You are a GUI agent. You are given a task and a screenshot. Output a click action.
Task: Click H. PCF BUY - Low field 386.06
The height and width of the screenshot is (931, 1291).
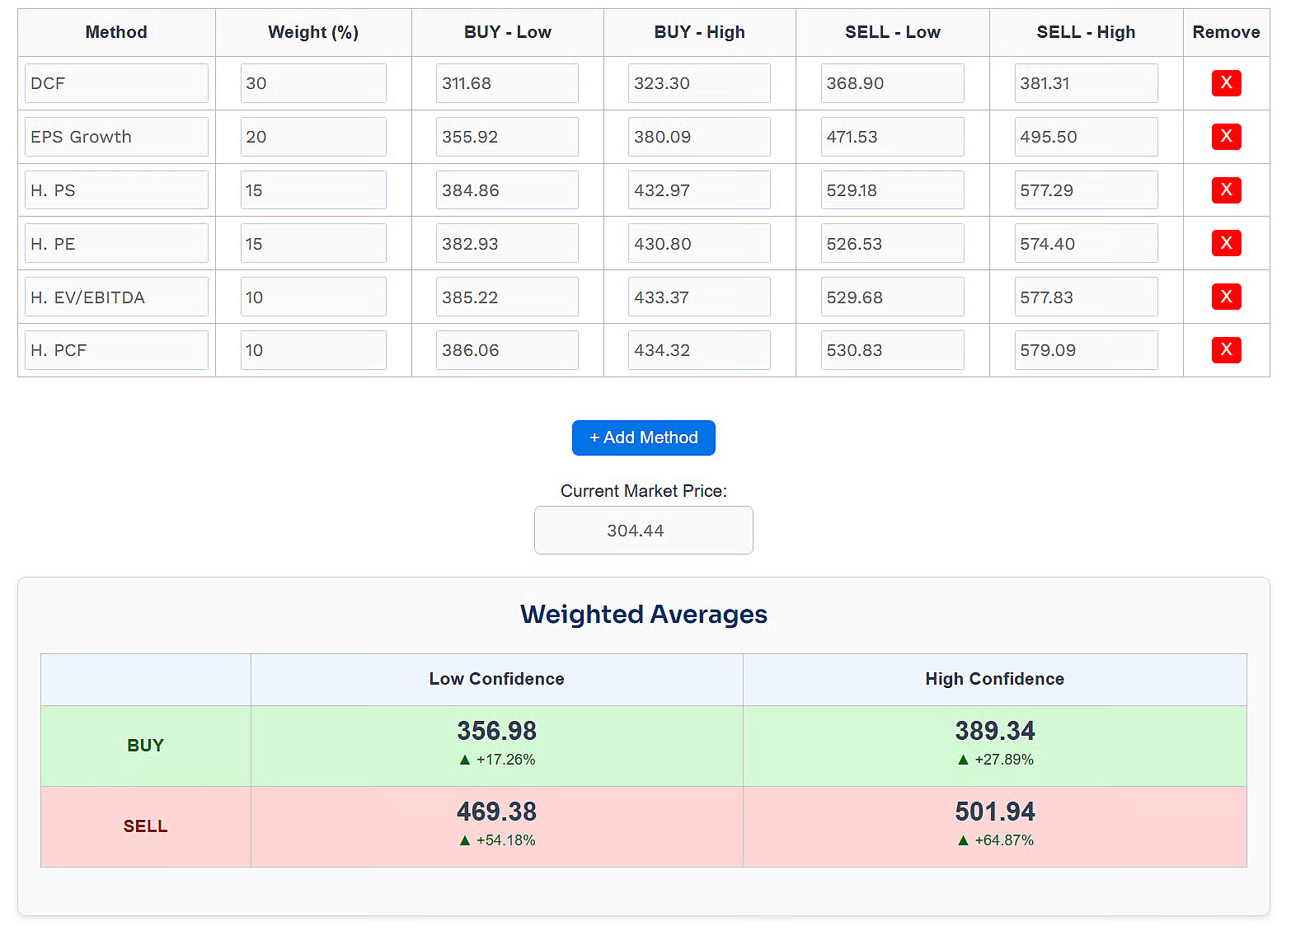(507, 350)
